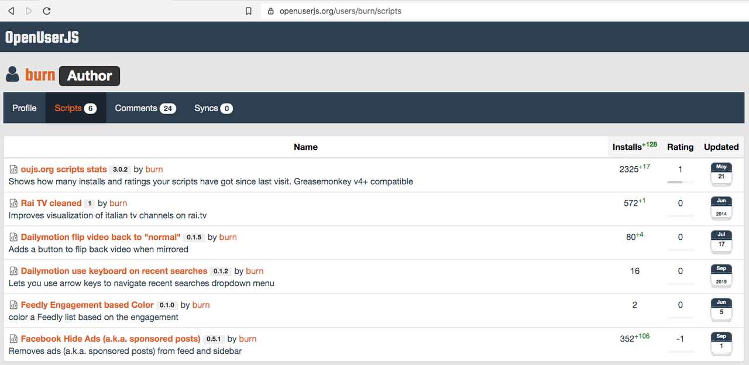The image size is (749, 365).
Task: Open Dailymotion flip video back to "normal"
Action: (101, 237)
